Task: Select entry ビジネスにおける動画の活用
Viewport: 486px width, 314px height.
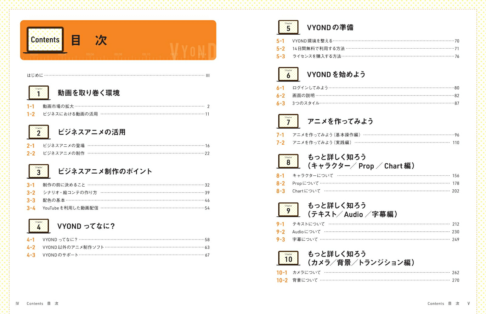Action: [70, 114]
